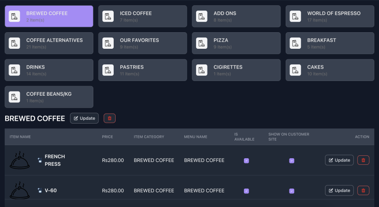Open the BREAKFAST menu title
Viewport: 379px width, 207px height.
[322, 40]
